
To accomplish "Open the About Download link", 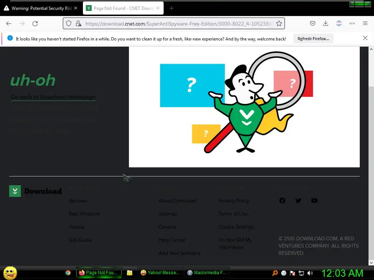I will pyautogui.click(x=178, y=201).
